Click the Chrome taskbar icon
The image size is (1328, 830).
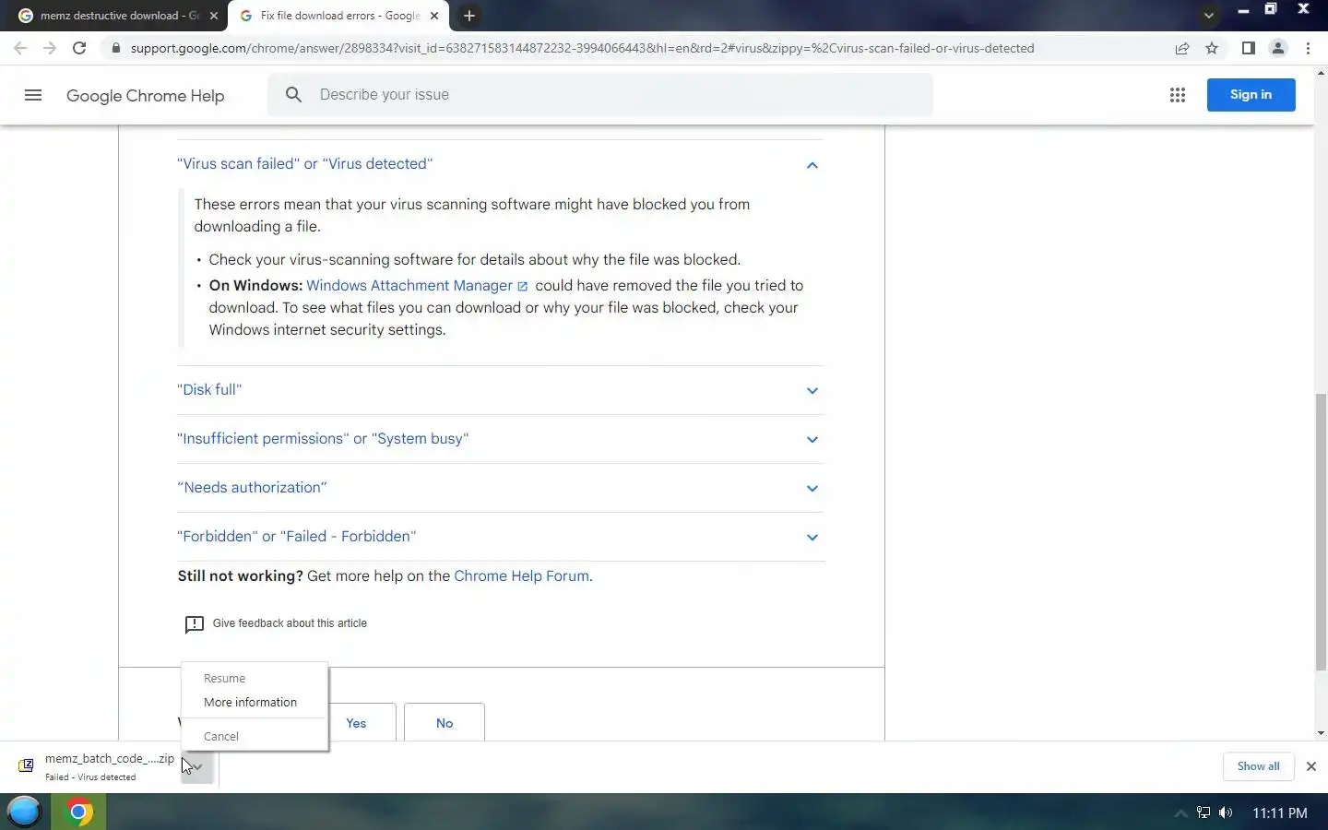pyautogui.click(x=78, y=812)
